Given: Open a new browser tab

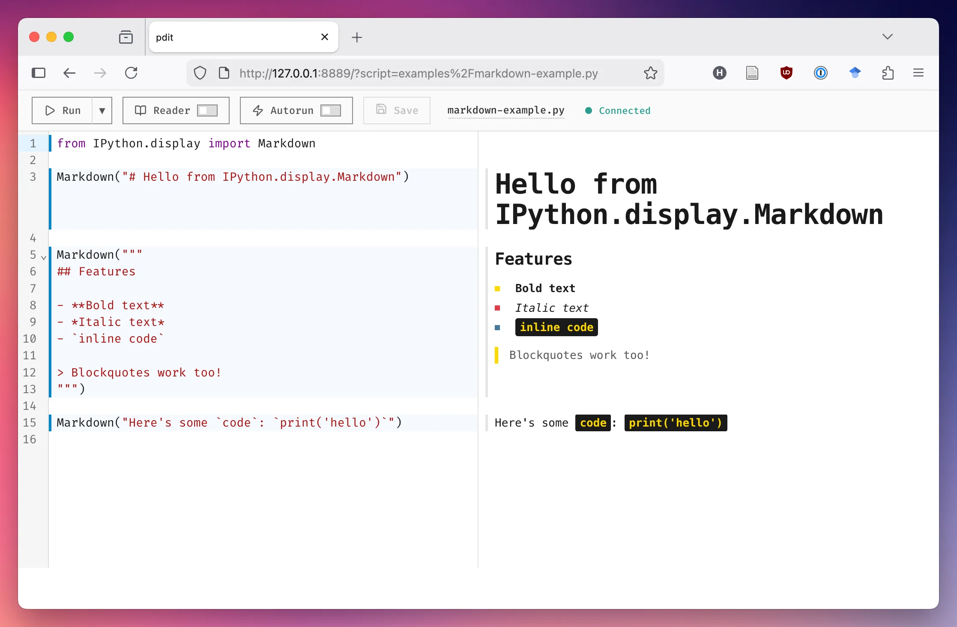Looking at the screenshot, I should [357, 37].
